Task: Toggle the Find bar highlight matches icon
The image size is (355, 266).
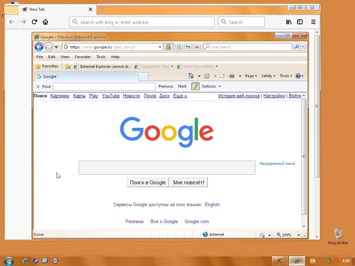Action: click(196, 86)
